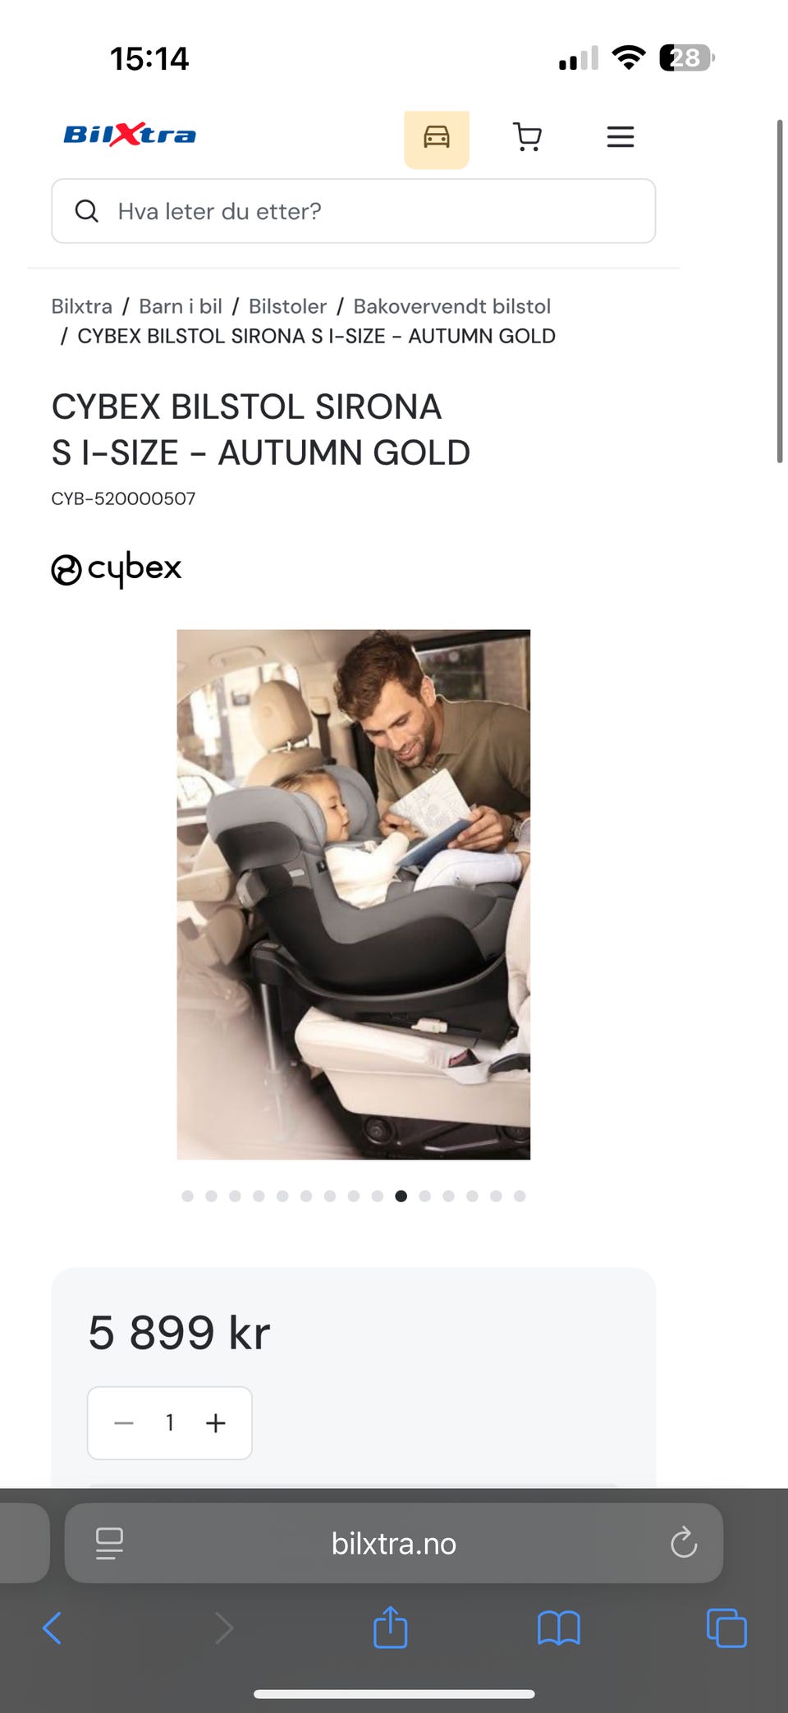Go back with Safari back arrow

pyautogui.click(x=52, y=1628)
